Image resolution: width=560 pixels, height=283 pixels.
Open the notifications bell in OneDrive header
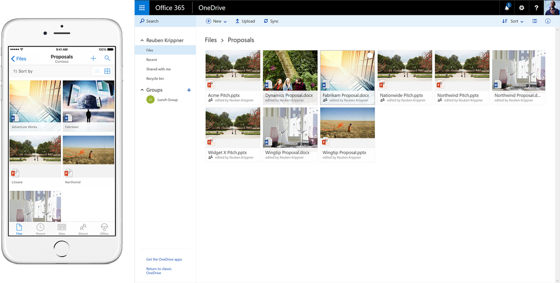pos(507,7)
